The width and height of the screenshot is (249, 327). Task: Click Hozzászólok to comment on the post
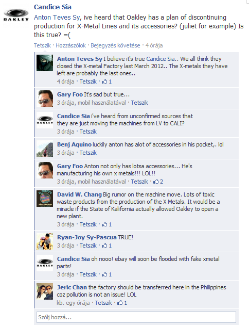70,45
